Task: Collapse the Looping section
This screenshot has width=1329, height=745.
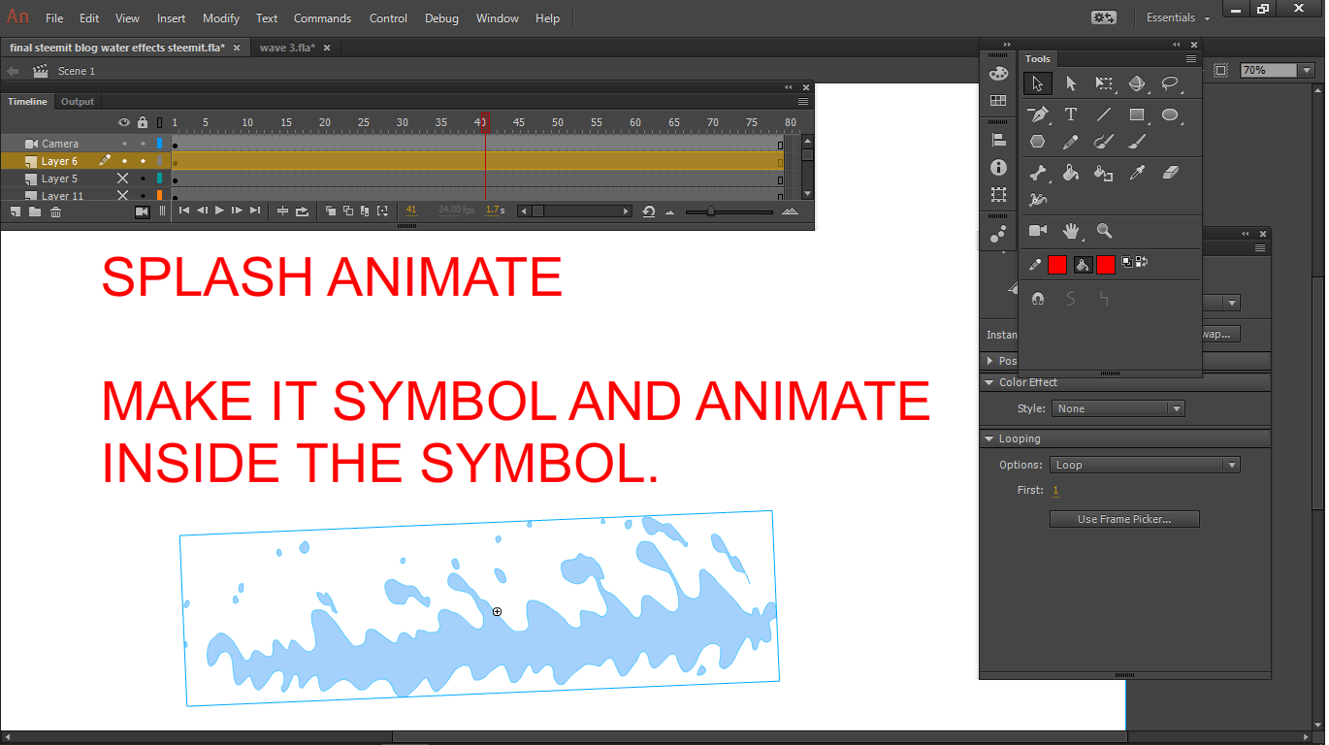Action: (x=990, y=439)
